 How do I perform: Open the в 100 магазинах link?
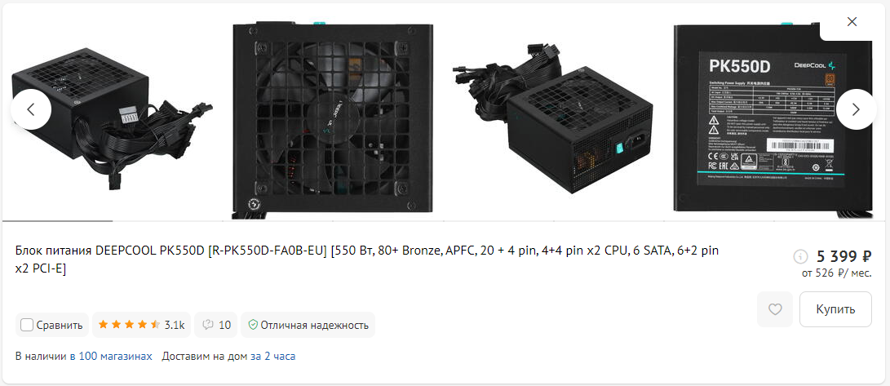click(111, 357)
